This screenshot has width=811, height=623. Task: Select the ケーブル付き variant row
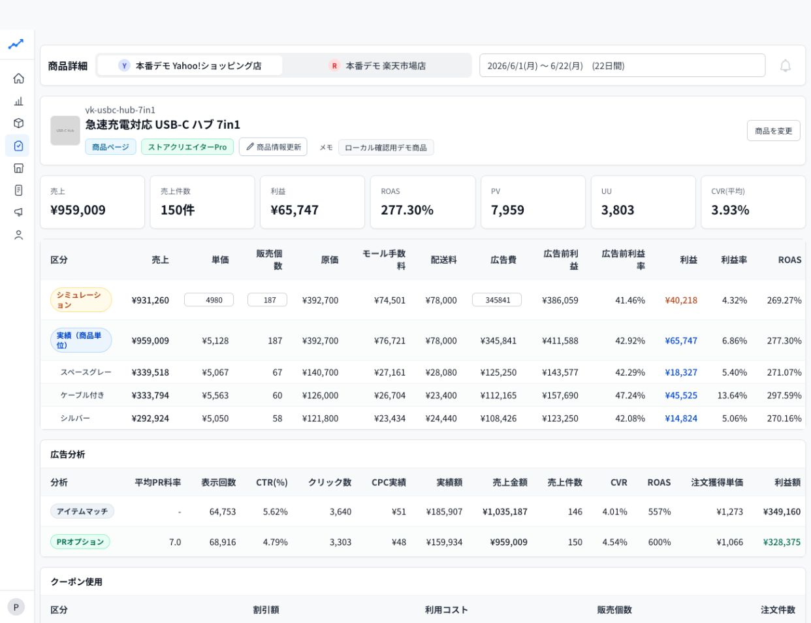click(x=422, y=395)
